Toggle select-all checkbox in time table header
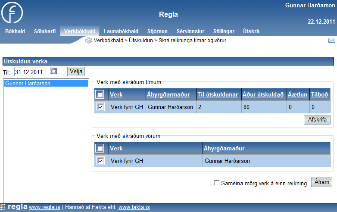 point(100,95)
